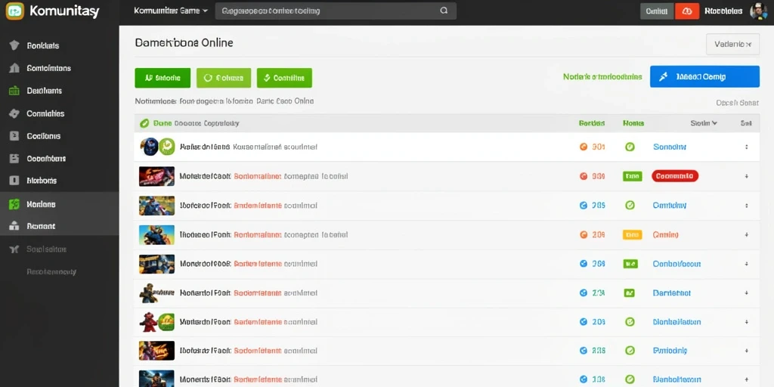This screenshot has width=774, height=387.
Task: Expand row arrow in Darrertnot row
Action: (746, 293)
